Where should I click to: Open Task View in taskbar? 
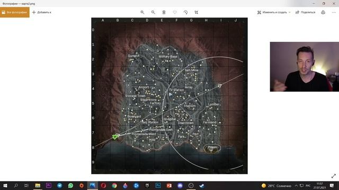[x=26, y=185]
